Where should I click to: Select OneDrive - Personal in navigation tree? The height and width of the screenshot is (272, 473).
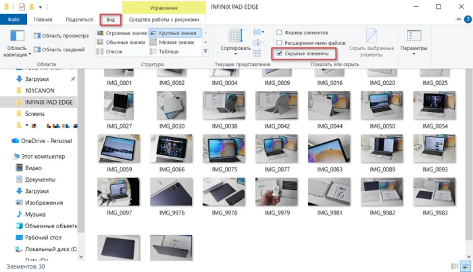point(42,140)
